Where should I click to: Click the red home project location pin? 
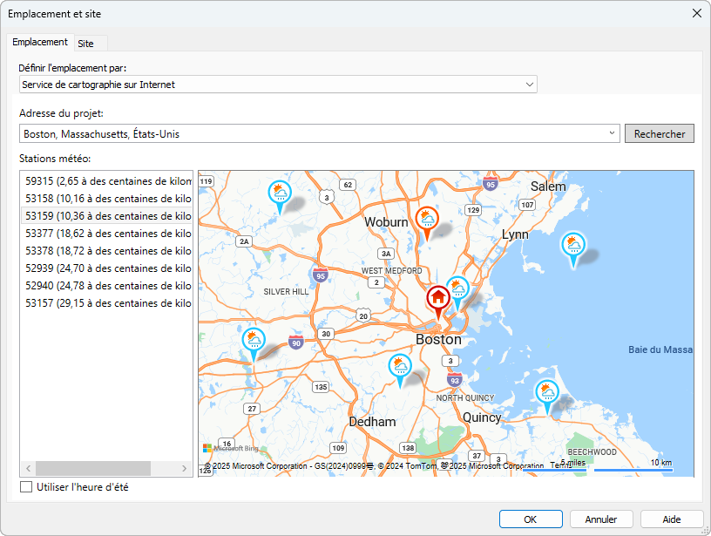[x=438, y=302]
